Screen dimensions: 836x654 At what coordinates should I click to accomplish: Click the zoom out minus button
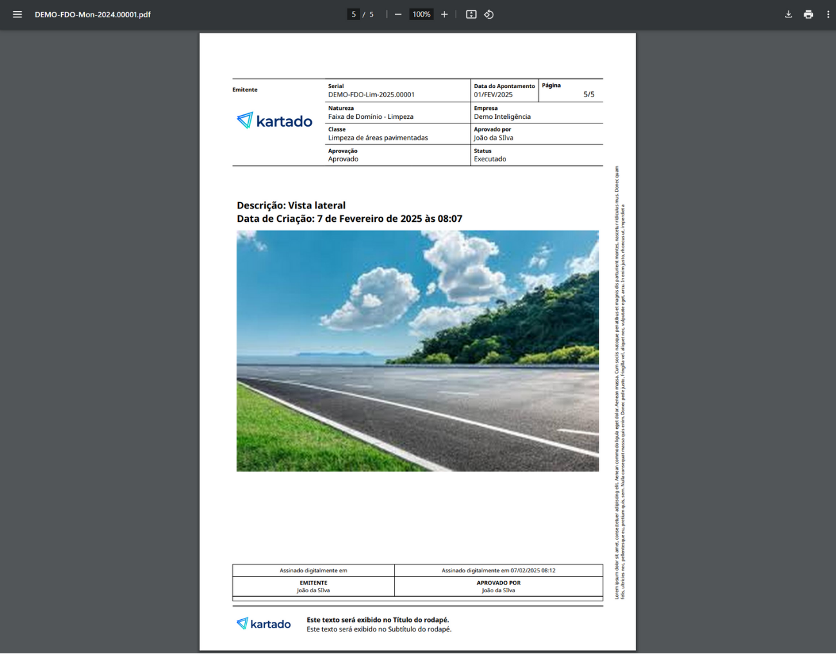pyautogui.click(x=398, y=14)
